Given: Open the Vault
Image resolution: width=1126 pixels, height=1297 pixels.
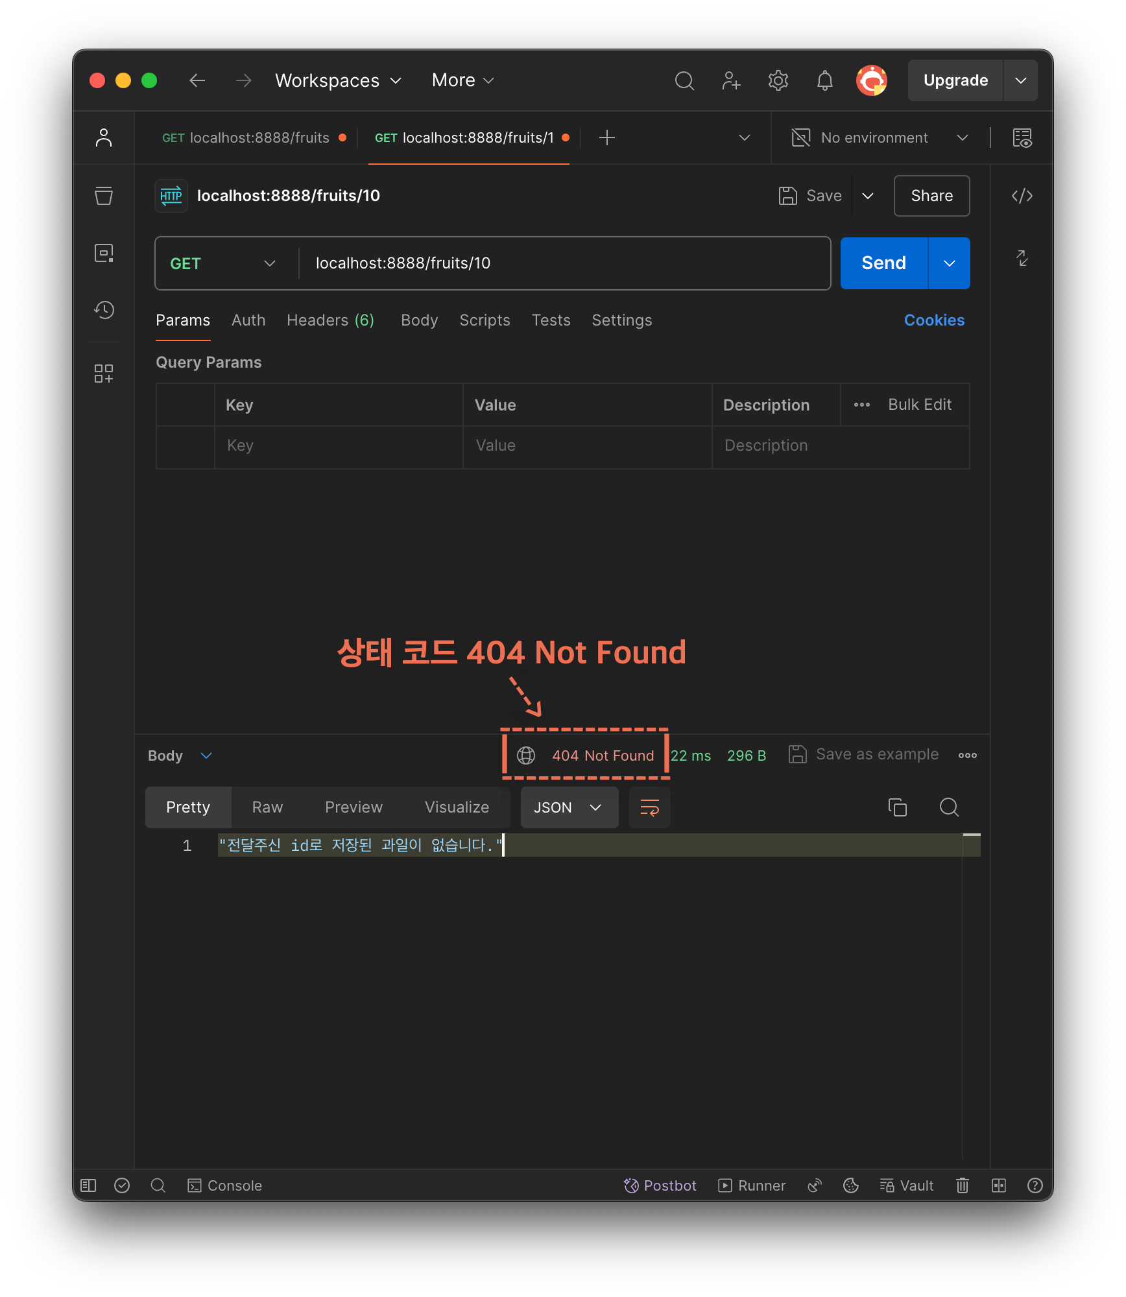Looking at the screenshot, I should click(906, 1185).
